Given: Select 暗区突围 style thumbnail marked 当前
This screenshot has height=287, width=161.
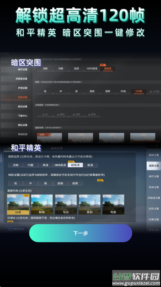Looking at the screenshot, I should click(49, 138).
